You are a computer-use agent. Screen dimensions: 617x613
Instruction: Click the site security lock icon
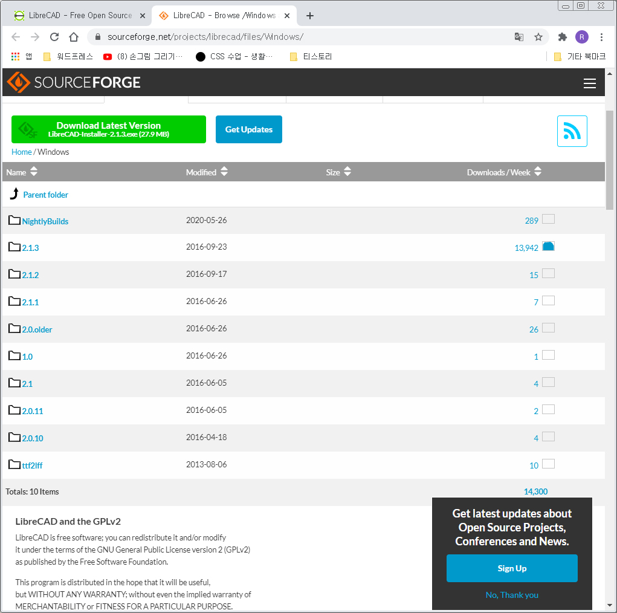[98, 37]
